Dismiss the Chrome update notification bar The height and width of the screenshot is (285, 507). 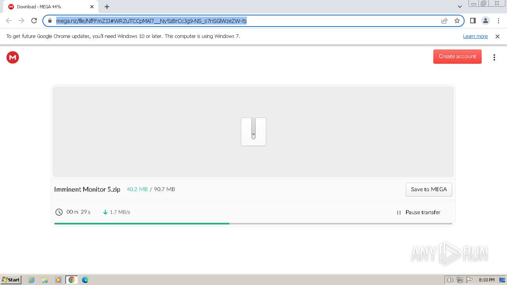(x=497, y=36)
